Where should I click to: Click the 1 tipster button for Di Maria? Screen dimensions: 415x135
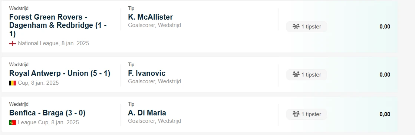tap(307, 114)
